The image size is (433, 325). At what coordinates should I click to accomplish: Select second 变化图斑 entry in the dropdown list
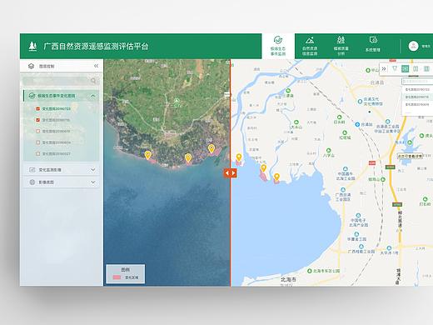click(x=417, y=97)
